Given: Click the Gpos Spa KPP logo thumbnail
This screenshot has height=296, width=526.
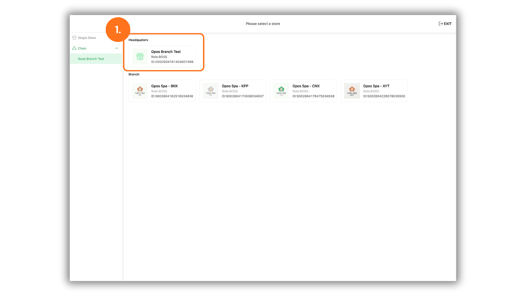Looking at the screenshot, I should pos(211,91).
